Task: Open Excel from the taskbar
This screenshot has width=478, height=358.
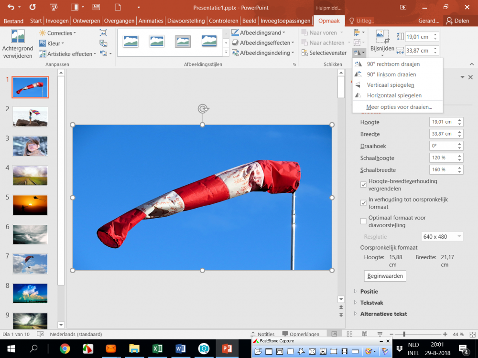Action: (157, 349)
